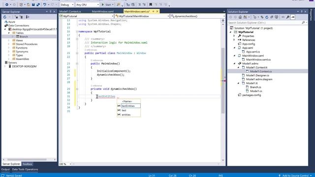Collapse the namespace WpfTutorial code block
315x177 pixels.
coord(77,31)
